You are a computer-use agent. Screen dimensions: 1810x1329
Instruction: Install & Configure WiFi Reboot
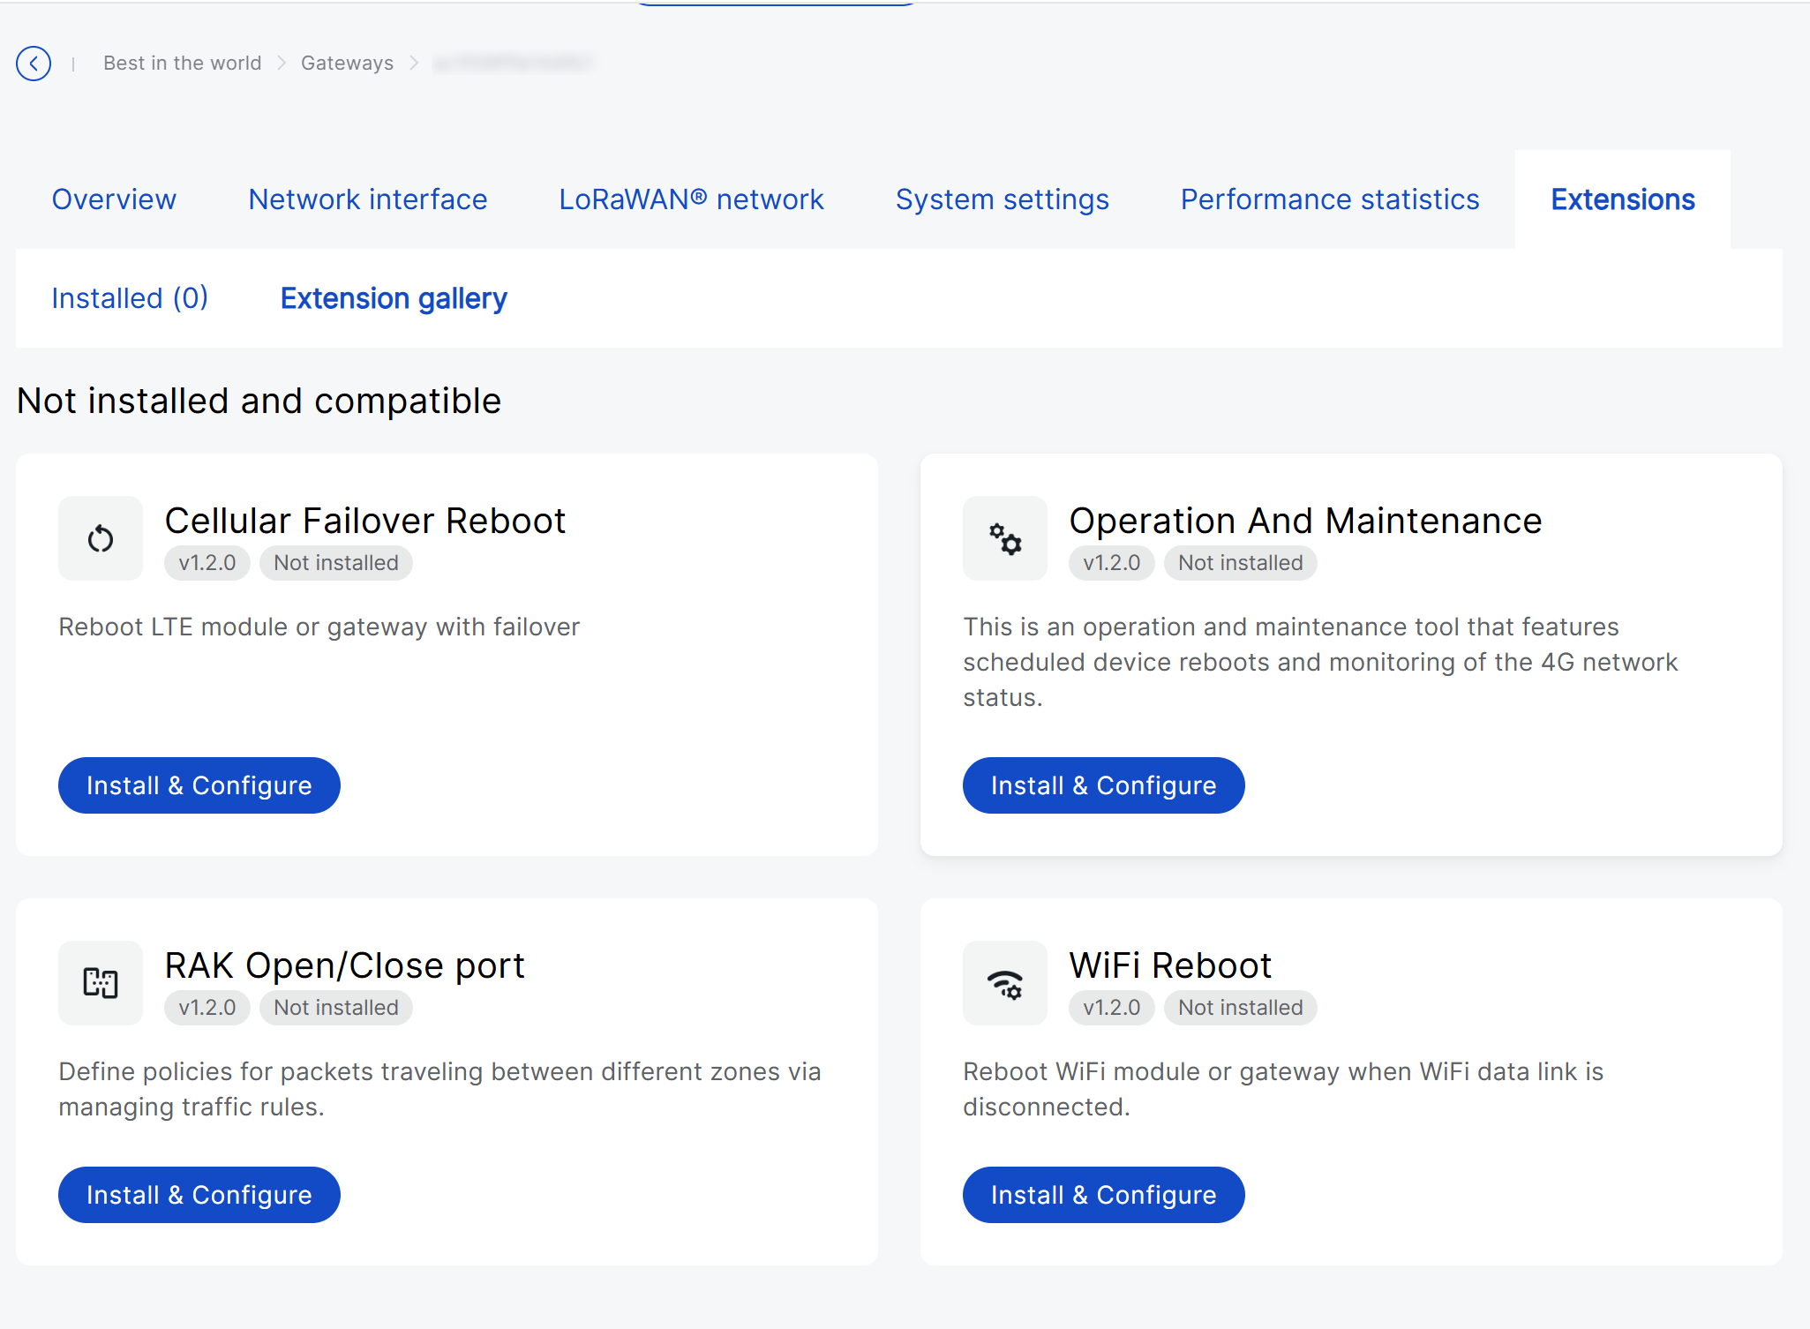1104,1195
